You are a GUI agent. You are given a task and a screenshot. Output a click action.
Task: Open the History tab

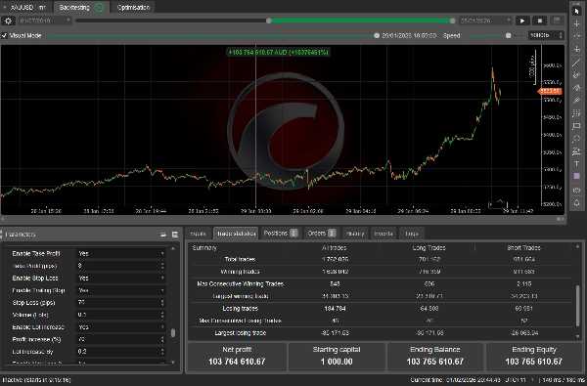click(355, 234)
